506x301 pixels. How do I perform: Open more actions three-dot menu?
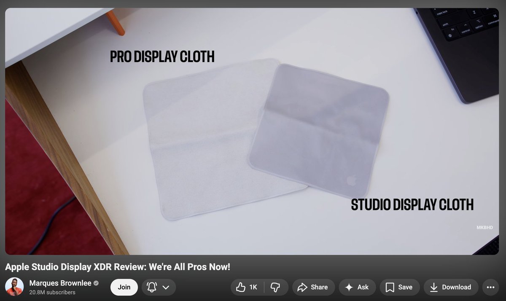tap(490, 287)
